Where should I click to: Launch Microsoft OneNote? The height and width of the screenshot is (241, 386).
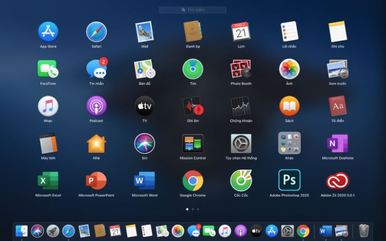[338, 143]
